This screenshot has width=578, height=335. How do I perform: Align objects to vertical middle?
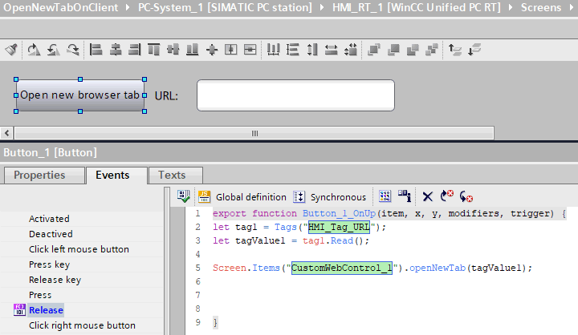pyautogui.click(x=173, y=50)
